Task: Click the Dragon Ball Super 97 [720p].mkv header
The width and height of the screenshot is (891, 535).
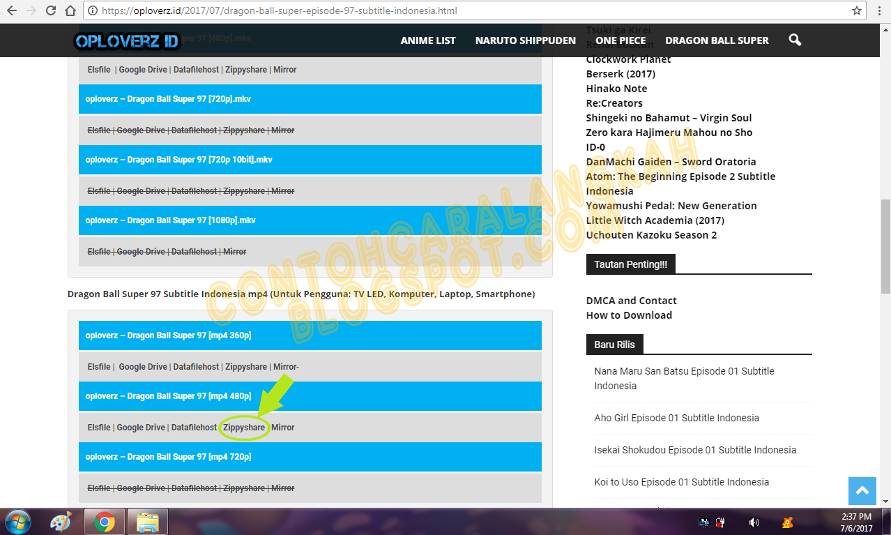Action: (x=310, y=99)
